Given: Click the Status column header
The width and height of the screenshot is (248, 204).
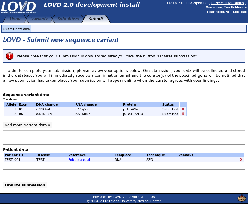Looking at the screenshot, I should [x=170, y=104].
